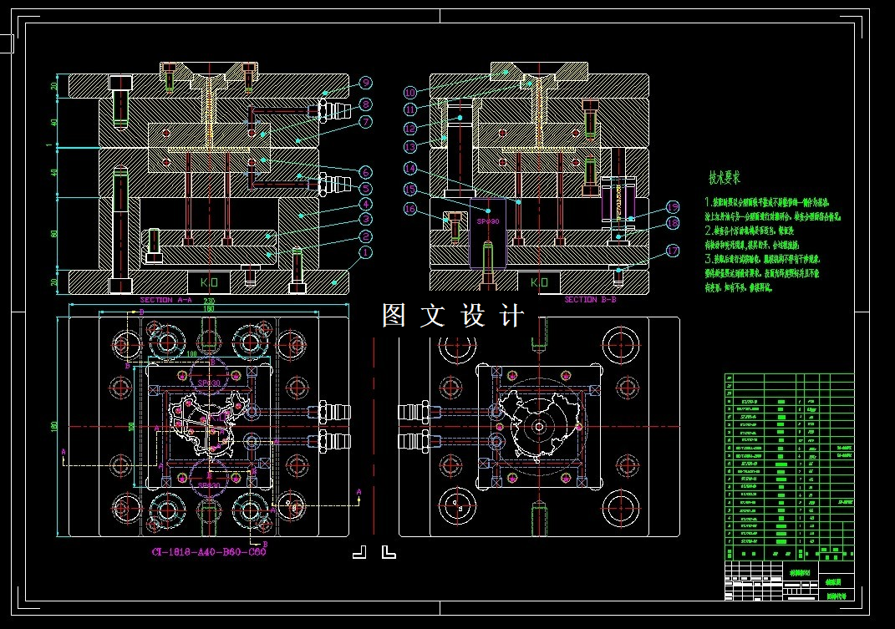Click the K.O box in Section B-B
The width and height of the screenshot is (895, 629).
click(539, 282)
